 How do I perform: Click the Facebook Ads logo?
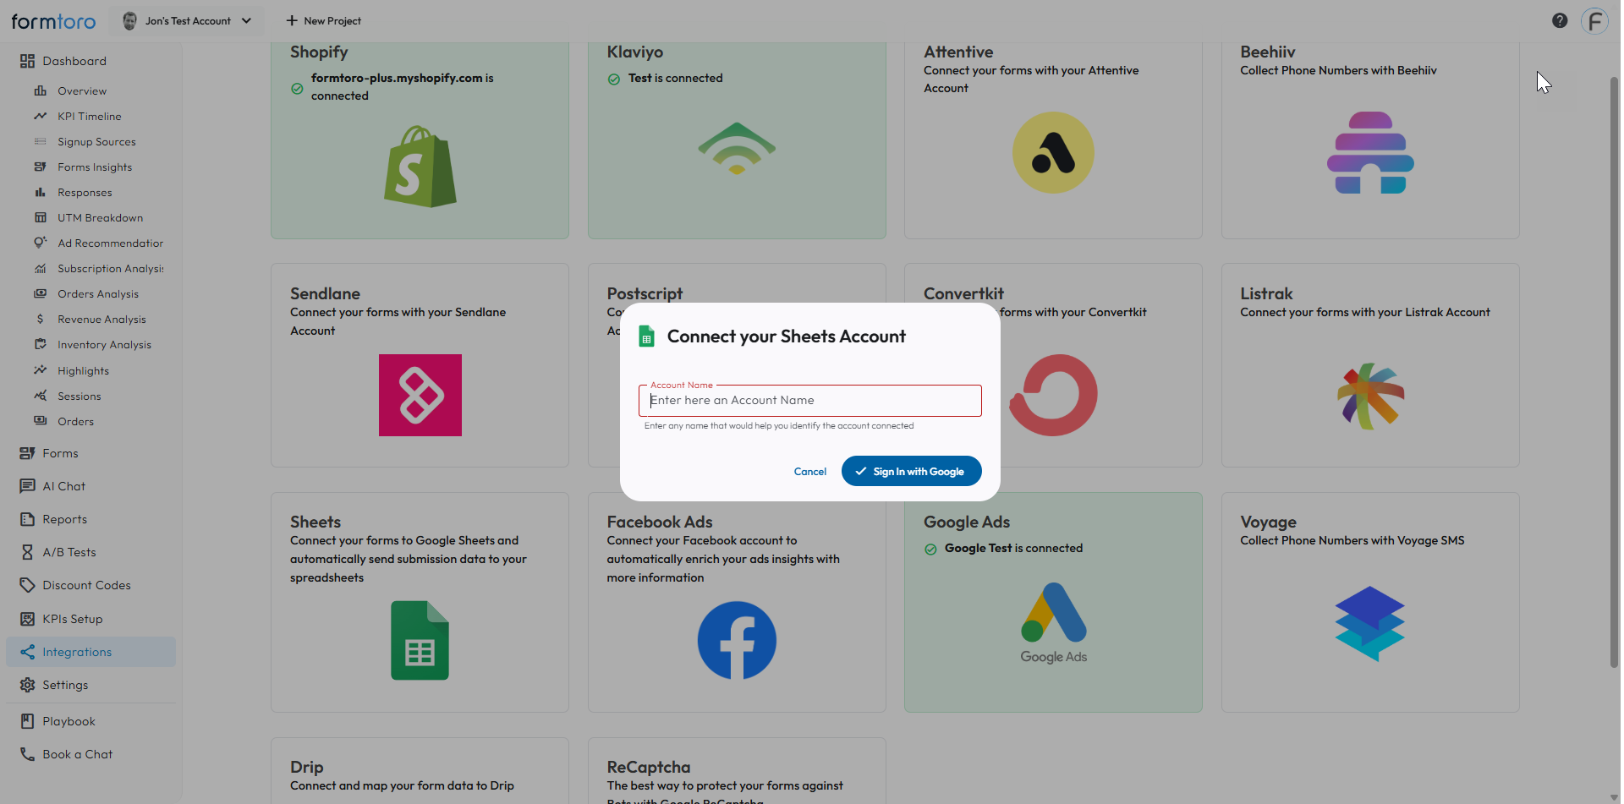point(737,640)
